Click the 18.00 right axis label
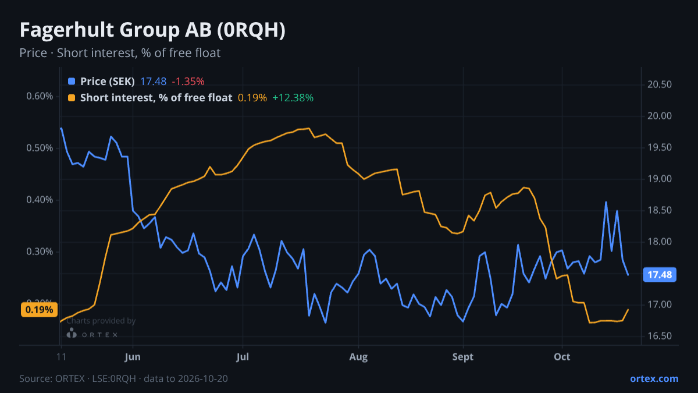The width and height of the screenshot is (698, 393). coord(660,242)
